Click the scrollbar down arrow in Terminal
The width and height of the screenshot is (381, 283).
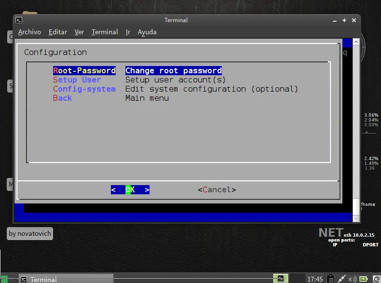pyautogui.click(x=356, y=218)
